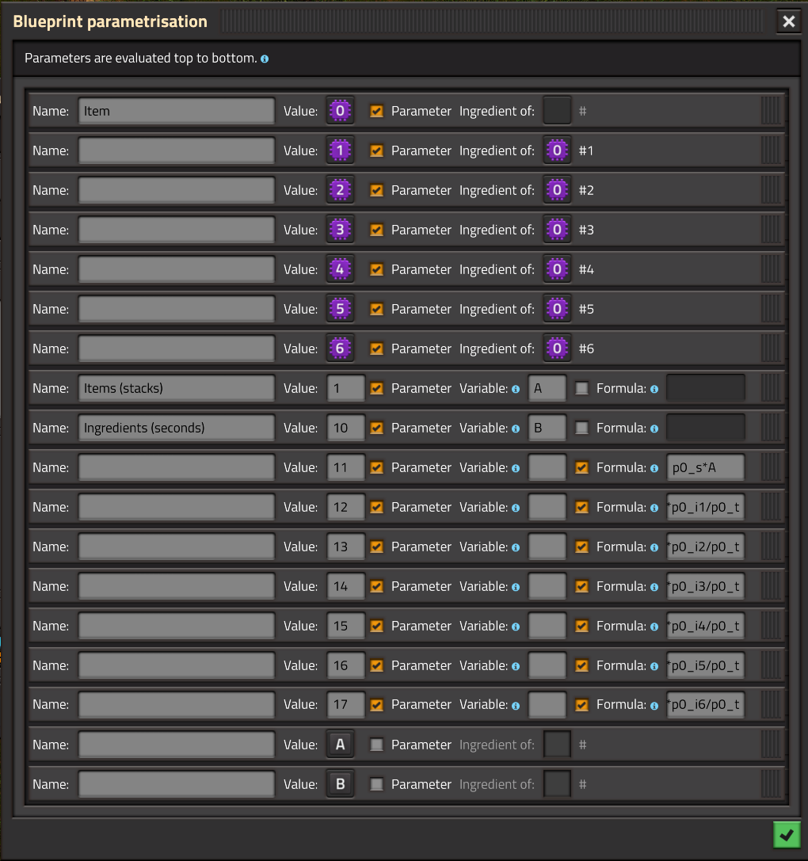The height and width of the screenshot is (861, 808).
Task: Click the purple parameter 2 value icon
Action: 340,190
